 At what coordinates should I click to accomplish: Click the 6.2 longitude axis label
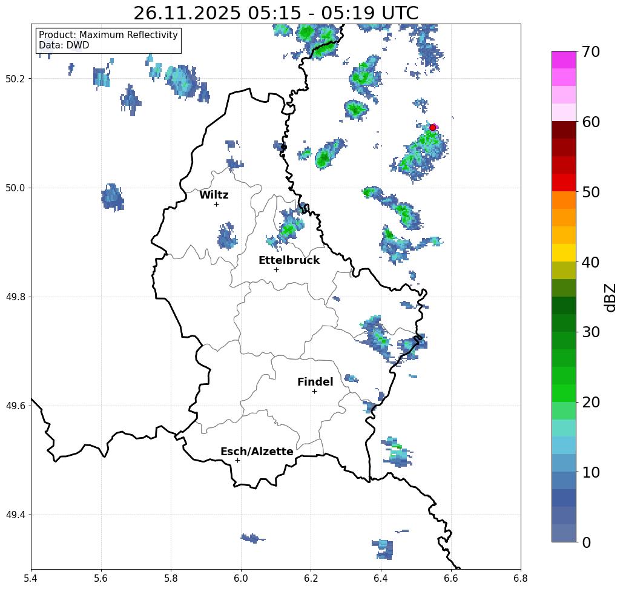311,578
